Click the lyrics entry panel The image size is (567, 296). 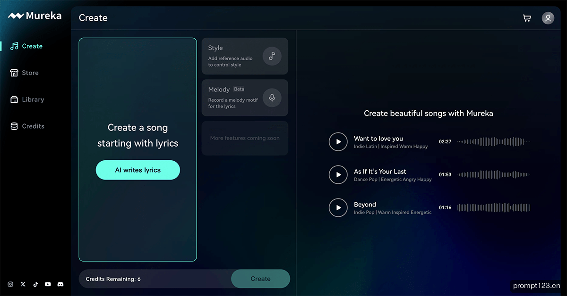point(138,149)
